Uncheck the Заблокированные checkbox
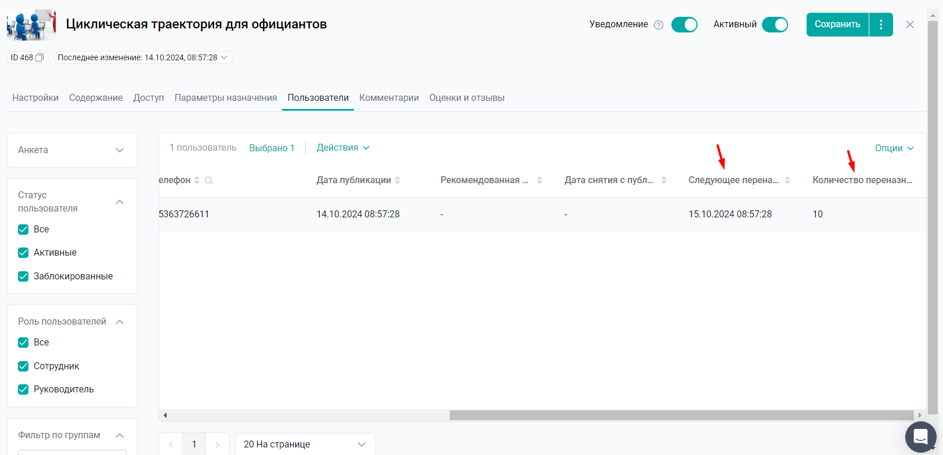 [x=23, y=276]
